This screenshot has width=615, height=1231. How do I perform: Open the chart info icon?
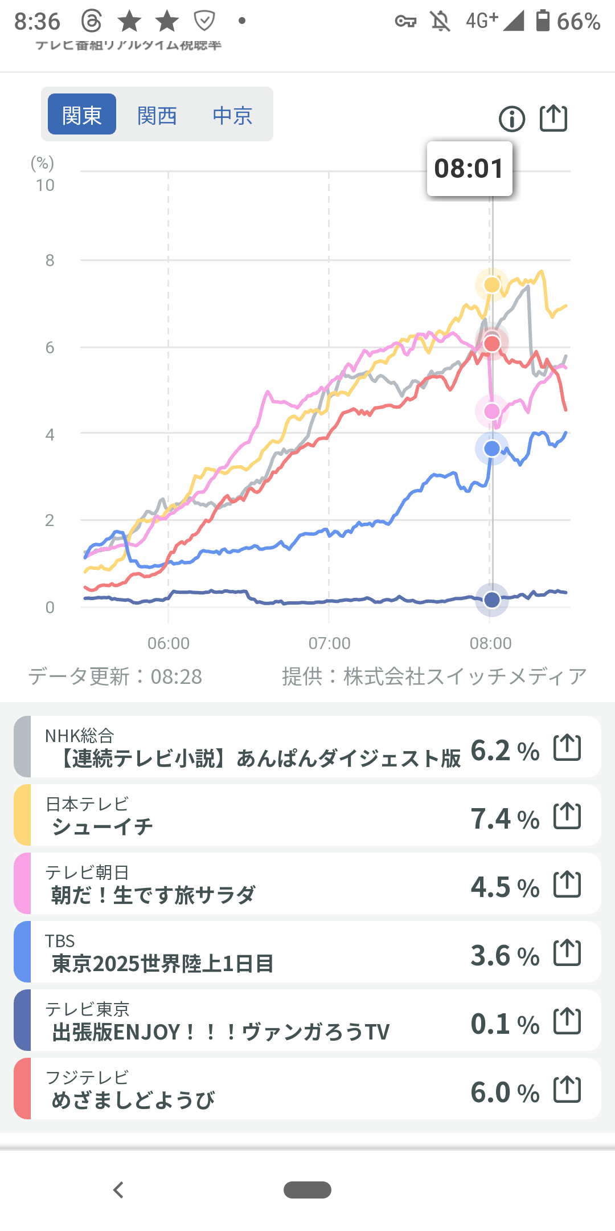511,119
